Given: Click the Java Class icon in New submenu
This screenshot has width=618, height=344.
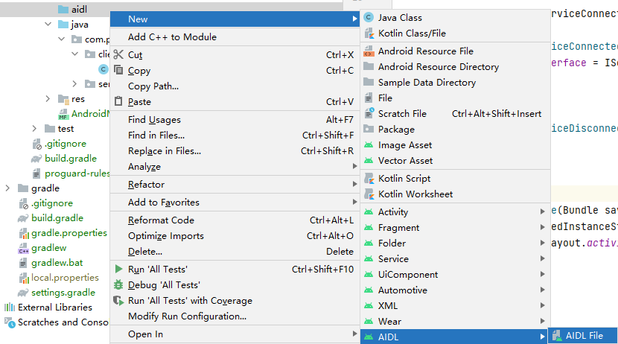Looking at the screenshot, I should coord(369,17).
